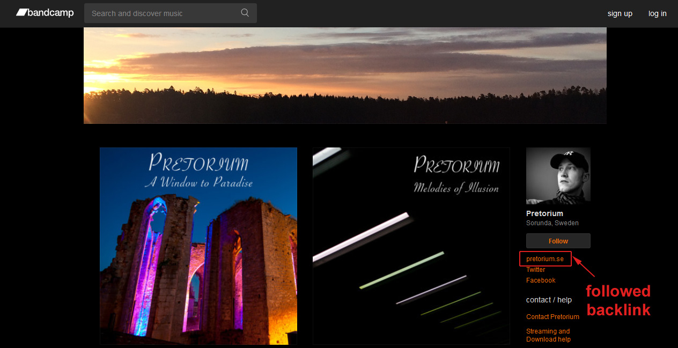Click the contact / help heading
The image size is (678, 348).
[549, 300]
